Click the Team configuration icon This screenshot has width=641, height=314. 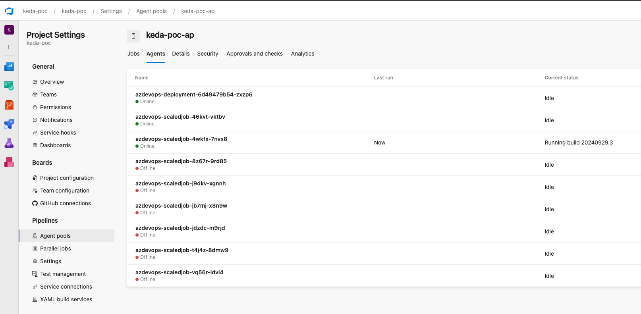(x=35, y=191)
